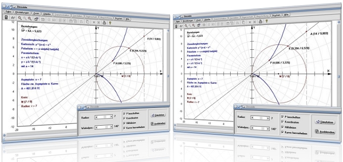Viewport: 343px width, 162px height.
Task: Click the light bulb icon in right window toolbar
Action: tap(267, 21)
